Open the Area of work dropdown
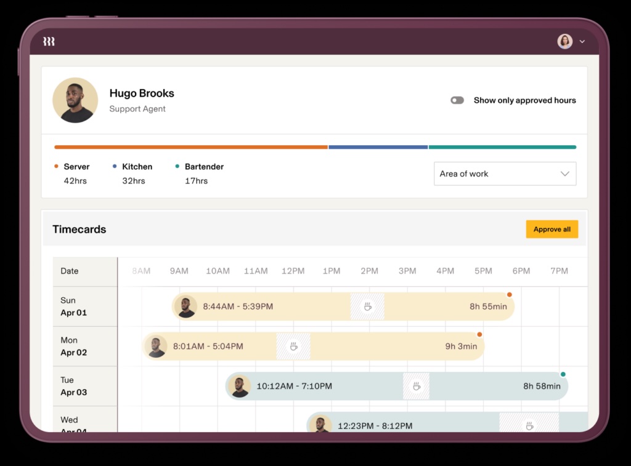 [x=505, y=174]
